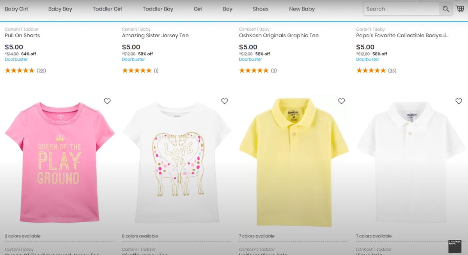The image size is (468, 255).
Task: Favorite the pink Playground tee with heart
Action: (x=107, y=101)
